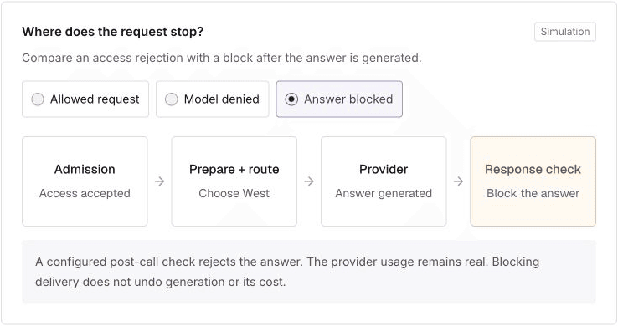Viewport: 618px width, 326px height.
Task: Click the Simulation badge
Action: [x=565, y=32]
